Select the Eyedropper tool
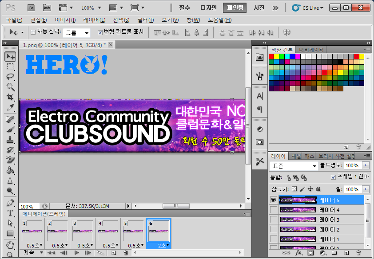 coord(10,107)
